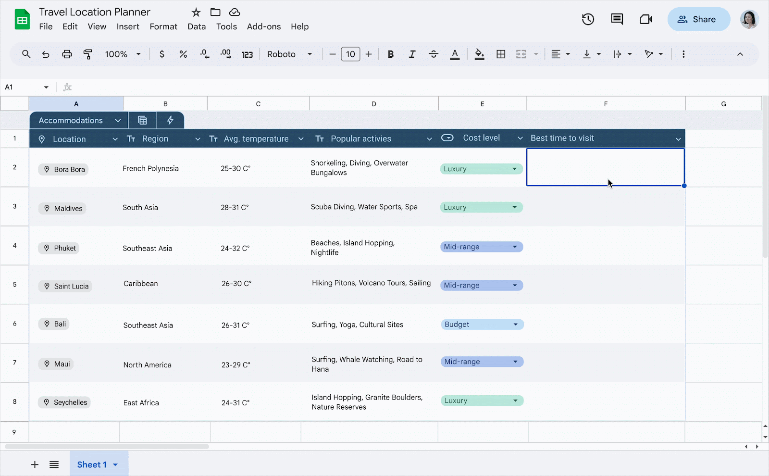Start a video call with camera icon
The image size is (769, 476).
pyautogui.click(x=645, y=19)
